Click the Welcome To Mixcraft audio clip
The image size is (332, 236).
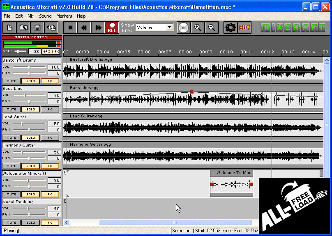[231, 184]
